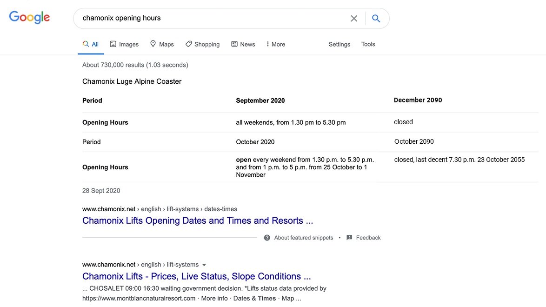Visit www.chamonix.net breadcrumb link
Image resolution: width=546 pixels, height=307 pixels.
click(x=108, y=208)
